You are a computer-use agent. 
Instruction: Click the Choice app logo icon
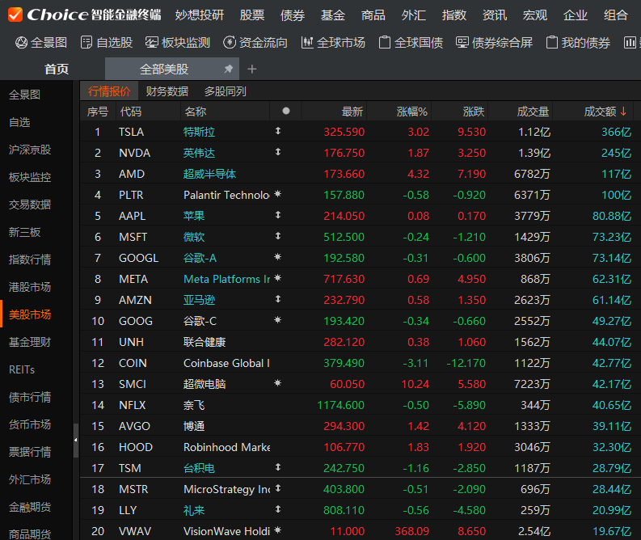click(x=15, y=15)
